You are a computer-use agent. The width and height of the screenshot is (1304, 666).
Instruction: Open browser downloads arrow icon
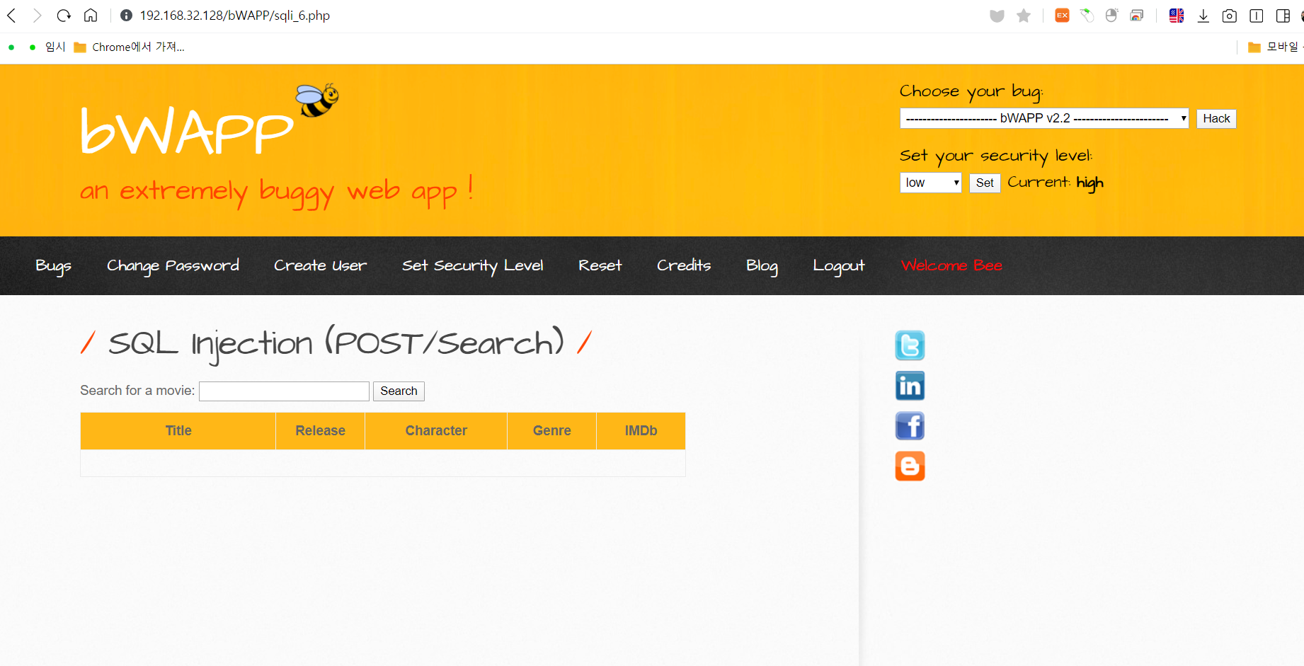click(1203, 16)
